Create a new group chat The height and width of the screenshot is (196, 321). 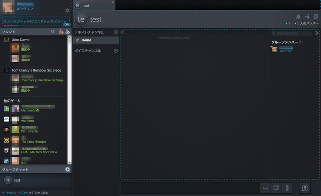click(67, 169)
